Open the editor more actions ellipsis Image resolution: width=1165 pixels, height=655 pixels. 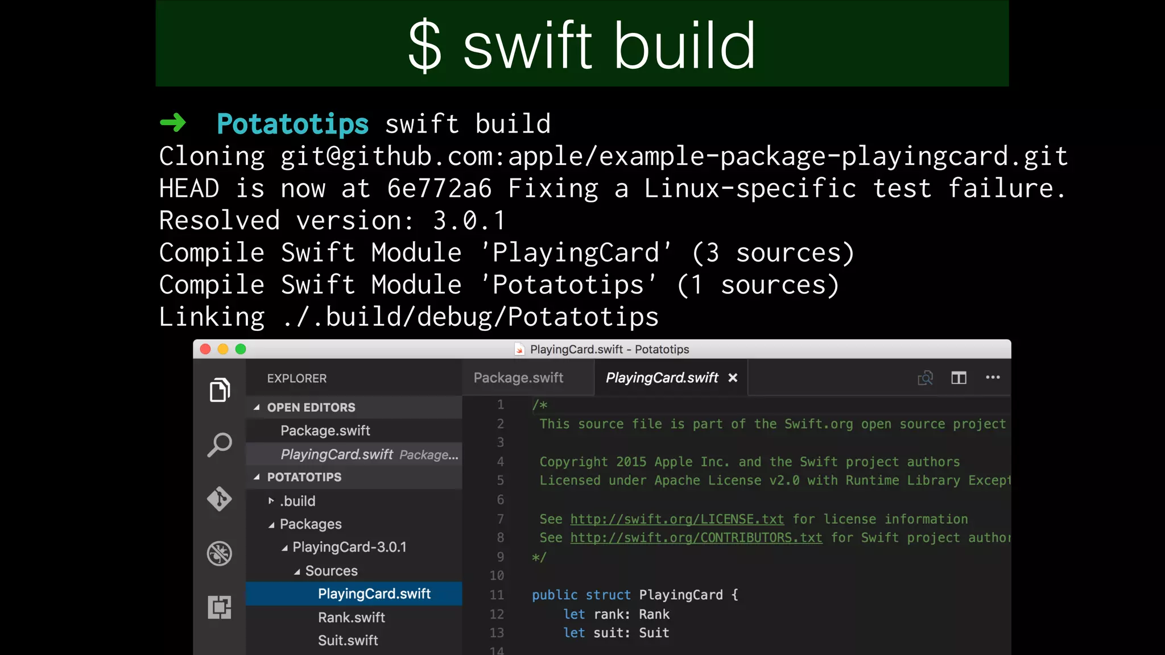993,377
